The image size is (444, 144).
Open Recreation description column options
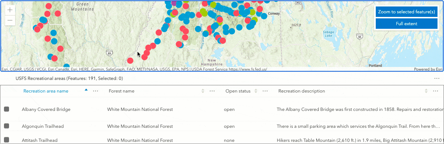click(x=435, y=91)
